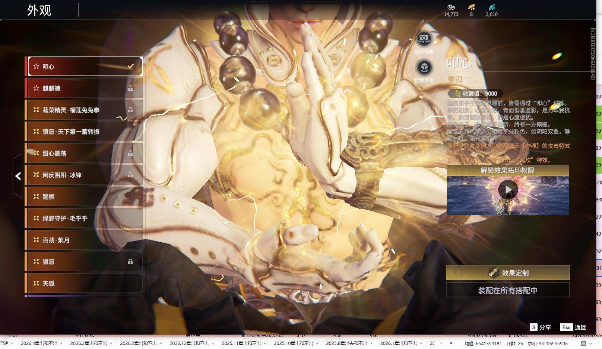Click the lock icon on 倒反阴阳·冰锋

tap(130, 175)
